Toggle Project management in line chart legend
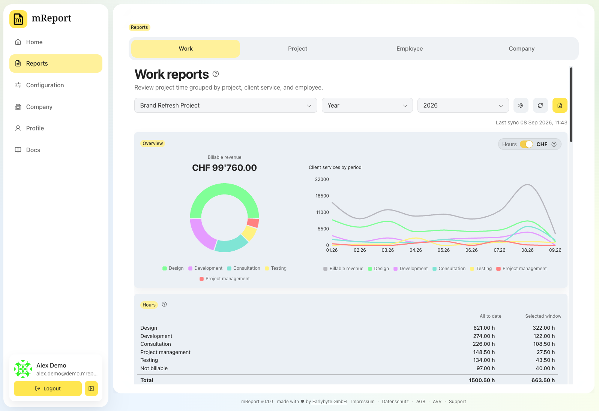Screen dimensions: 599x411 click(x=521, y=269)
